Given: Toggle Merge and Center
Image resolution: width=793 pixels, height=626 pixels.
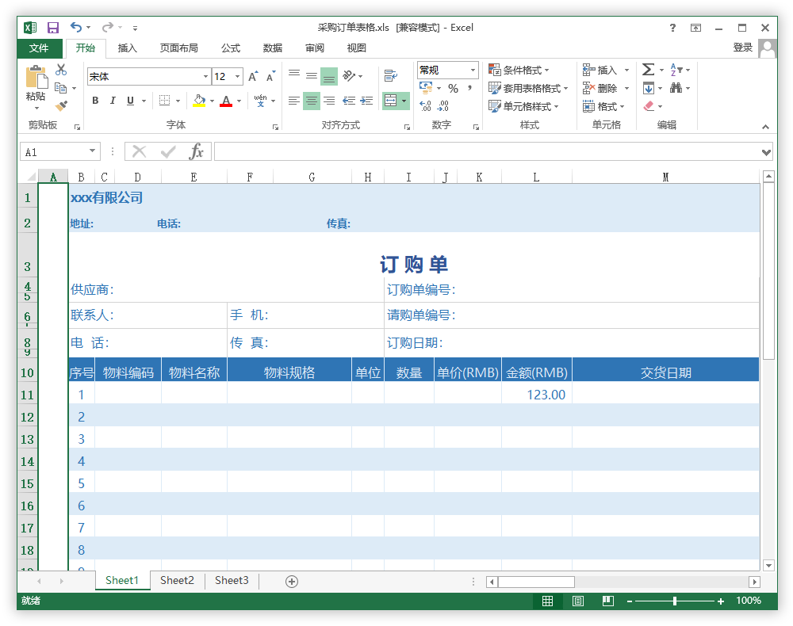Looking at the screenshot, I should (390, 101).
